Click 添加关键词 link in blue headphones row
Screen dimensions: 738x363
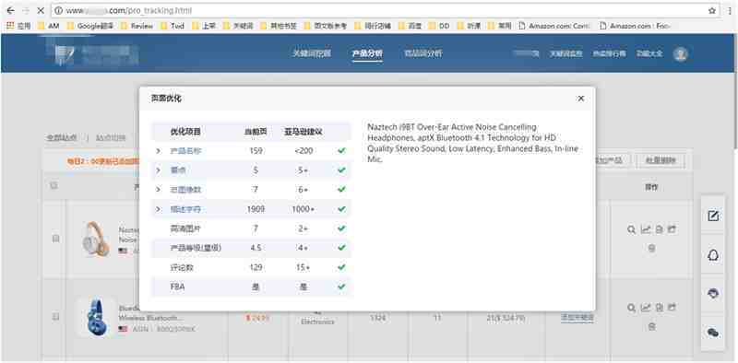point(577,317)
